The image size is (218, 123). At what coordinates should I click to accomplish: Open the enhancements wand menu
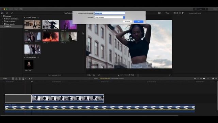pyautogui.click(x=94, y=75)
